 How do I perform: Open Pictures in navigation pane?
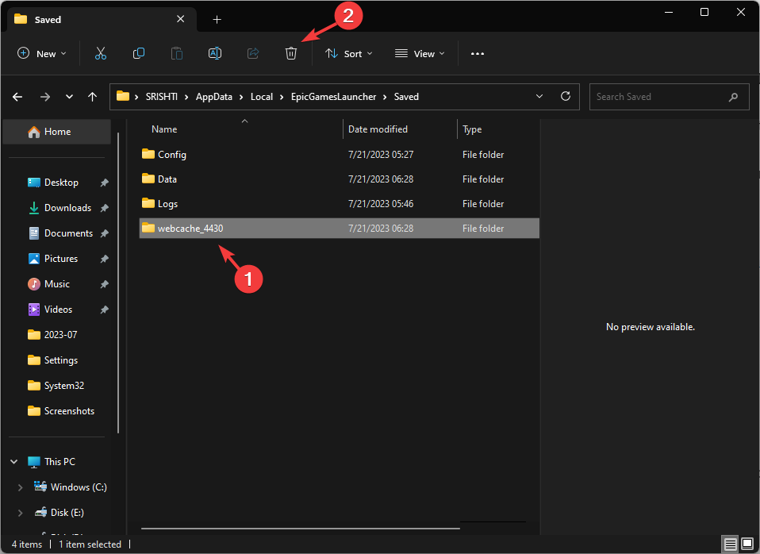click(60, 259)
